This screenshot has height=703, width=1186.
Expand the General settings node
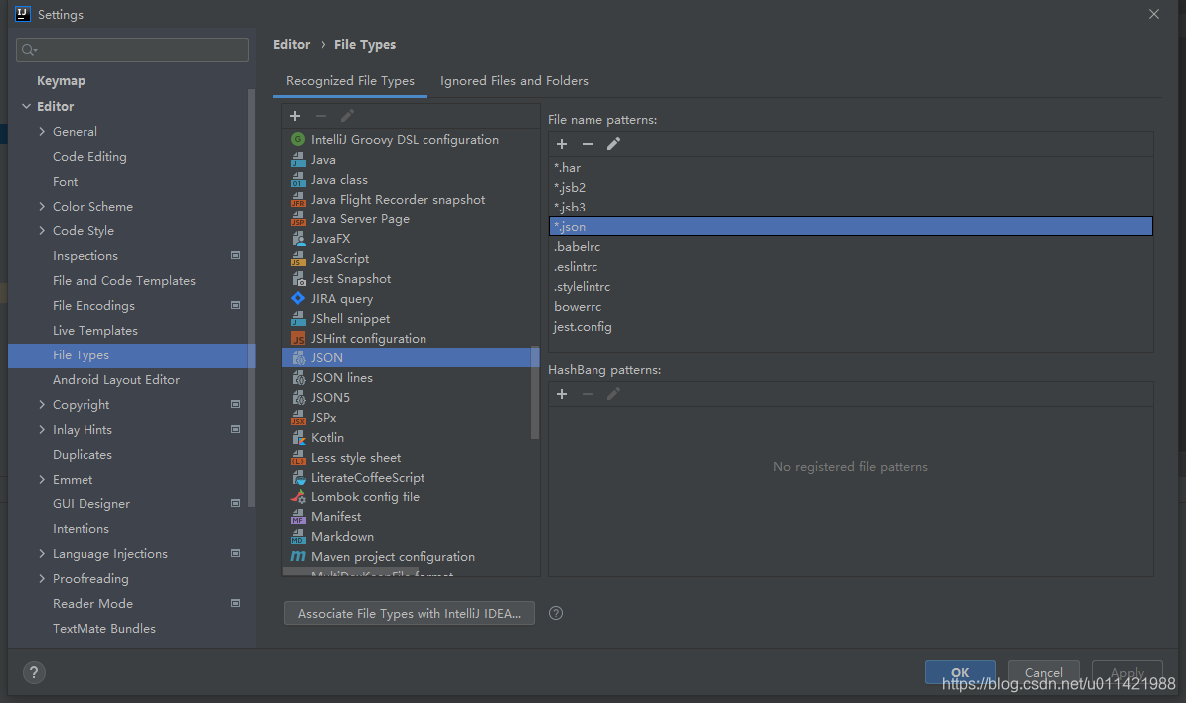42,131
